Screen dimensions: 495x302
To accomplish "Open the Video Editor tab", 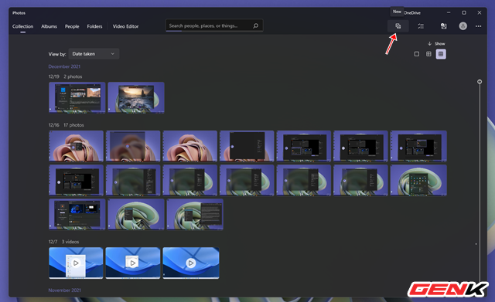I will point(125,26).
